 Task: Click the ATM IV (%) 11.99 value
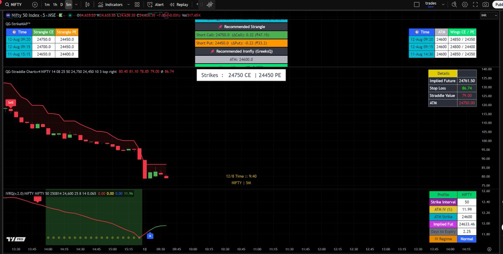point(467,210)
